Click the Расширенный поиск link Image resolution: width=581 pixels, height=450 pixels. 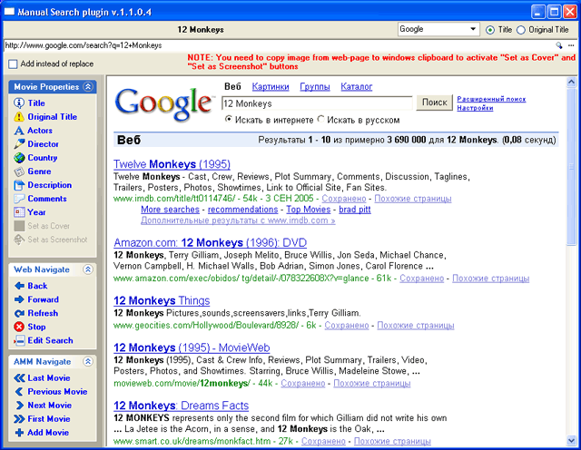point(491,99)
